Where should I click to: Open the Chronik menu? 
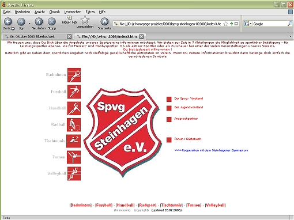(x=55, y=12)
